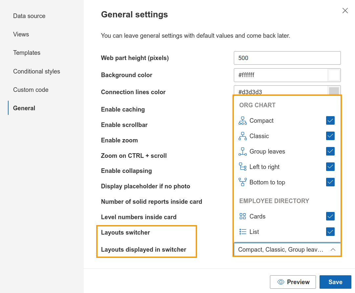This screenshot has height=293, width=355.
Task: Click the EMPLOYEE DIRECTORY group header
Action: 274,201
